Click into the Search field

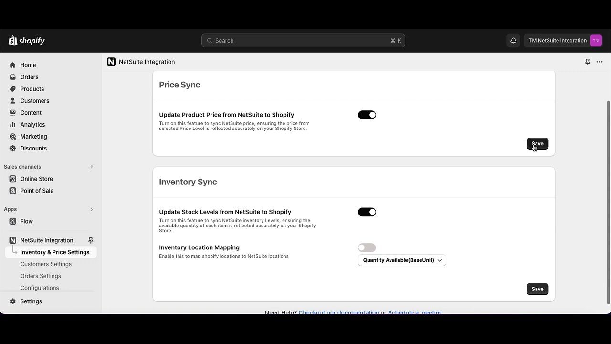point(303,41)
